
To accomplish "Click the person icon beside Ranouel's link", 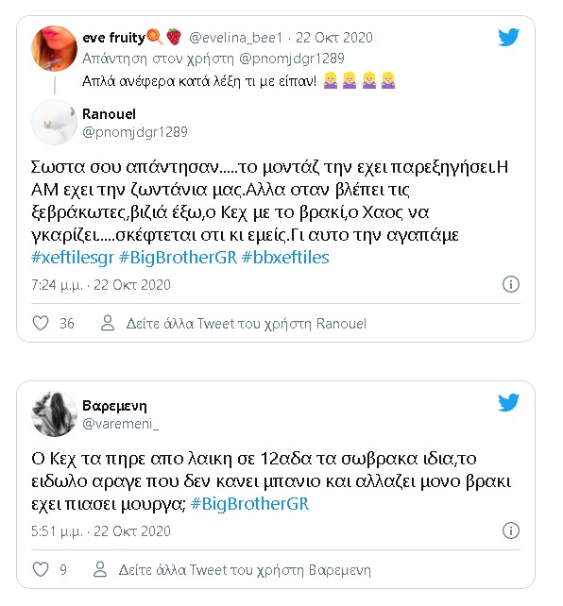I will (x=108, y=323).
